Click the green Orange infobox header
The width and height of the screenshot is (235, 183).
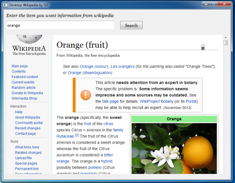(174, 119)
